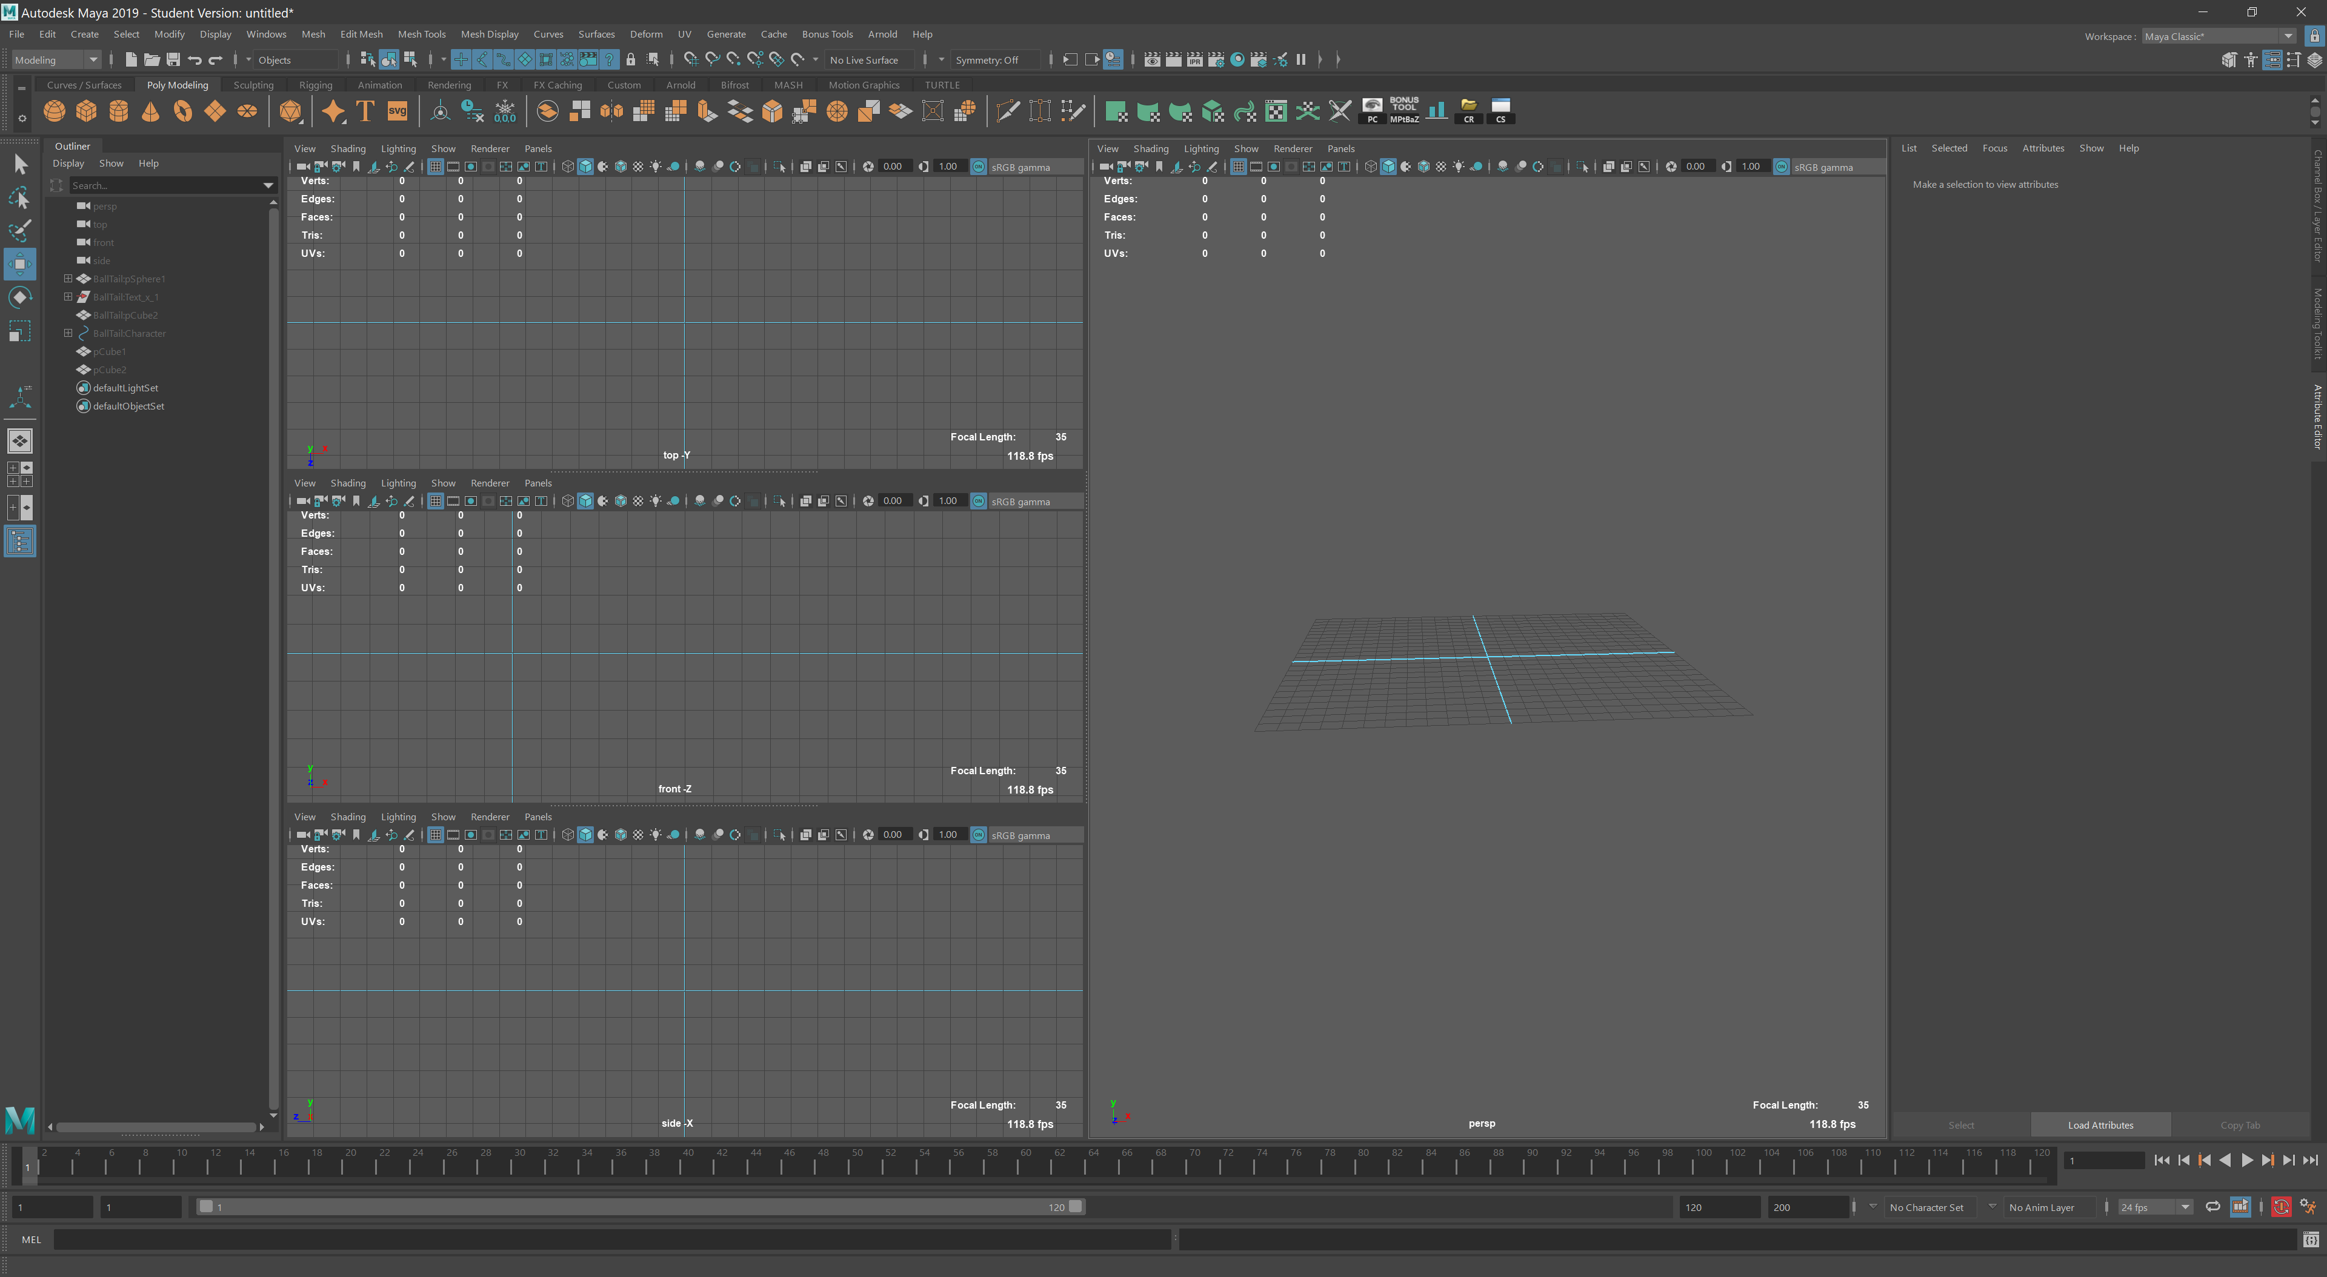
Task: Expand BallTail:Character in the Outliner
Action: [68, 333]
